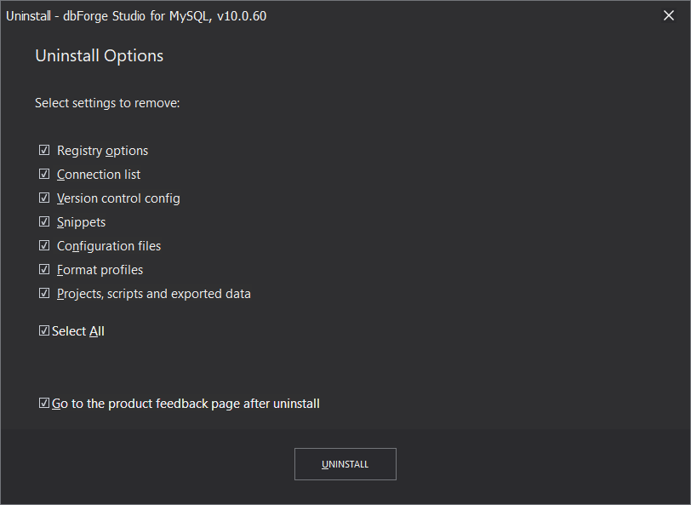Untick the Version control config checkbox

(44, 198)
